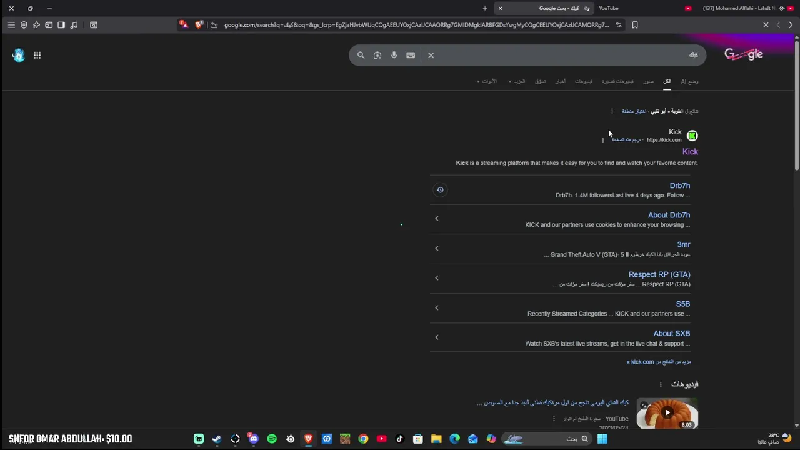This screenshot has height=450, width=800.
Task: Switch to the صور images tab
Action: [x=649, y=81]
